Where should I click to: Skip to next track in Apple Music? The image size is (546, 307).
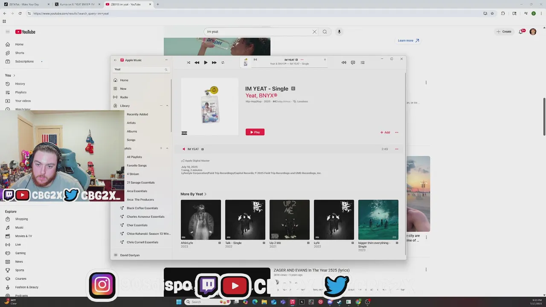coord(214,63)
